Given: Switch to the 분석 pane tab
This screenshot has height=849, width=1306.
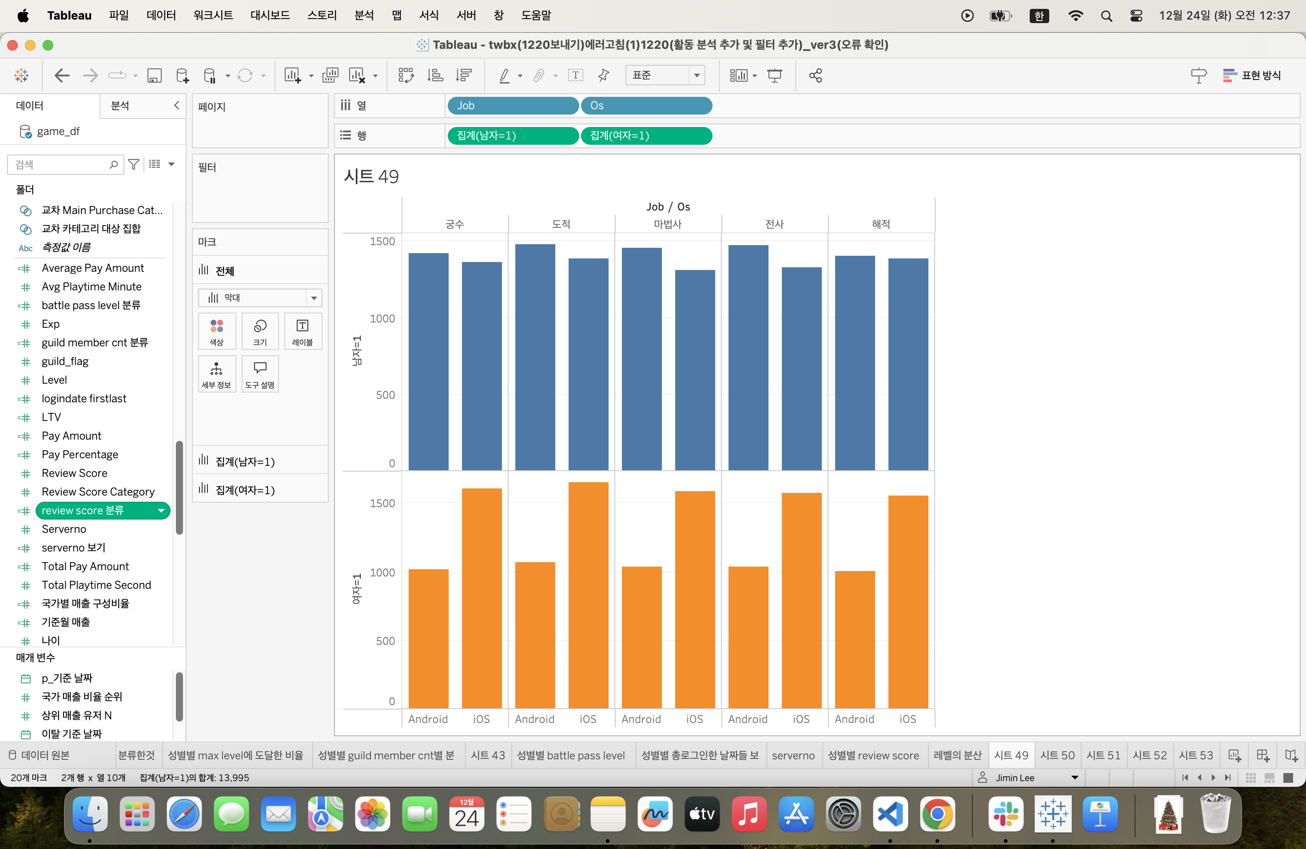Looking at the screenshot, I should coord(120,105).
